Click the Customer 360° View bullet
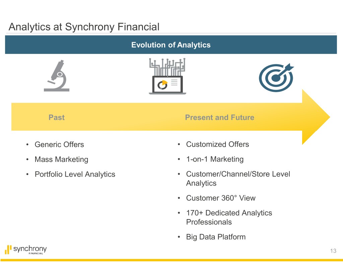Viewport: 343px width, 265px height. (221, 198)
